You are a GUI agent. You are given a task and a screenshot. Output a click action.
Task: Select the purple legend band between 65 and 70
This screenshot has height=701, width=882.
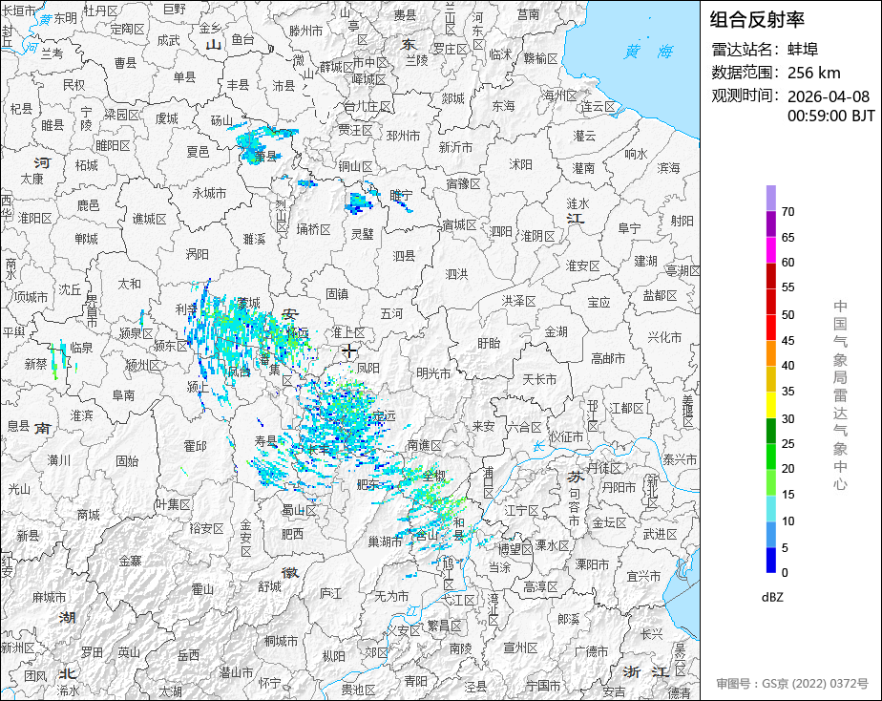pyautogui.click(x=770, y=223)
